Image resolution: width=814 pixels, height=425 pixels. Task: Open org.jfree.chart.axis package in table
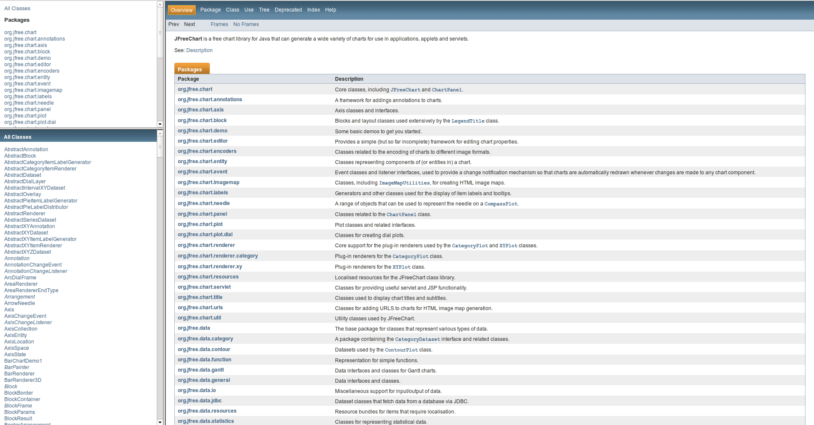(x=200, y=110)
